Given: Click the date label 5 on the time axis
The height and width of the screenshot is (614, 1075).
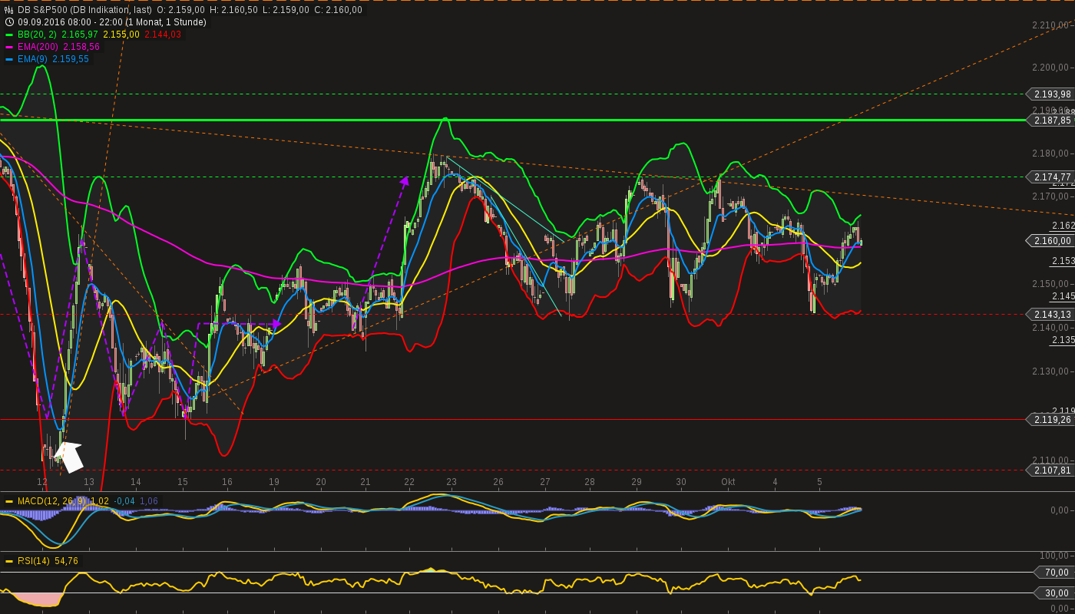Looking at the screenshot, I should (819, 482).
